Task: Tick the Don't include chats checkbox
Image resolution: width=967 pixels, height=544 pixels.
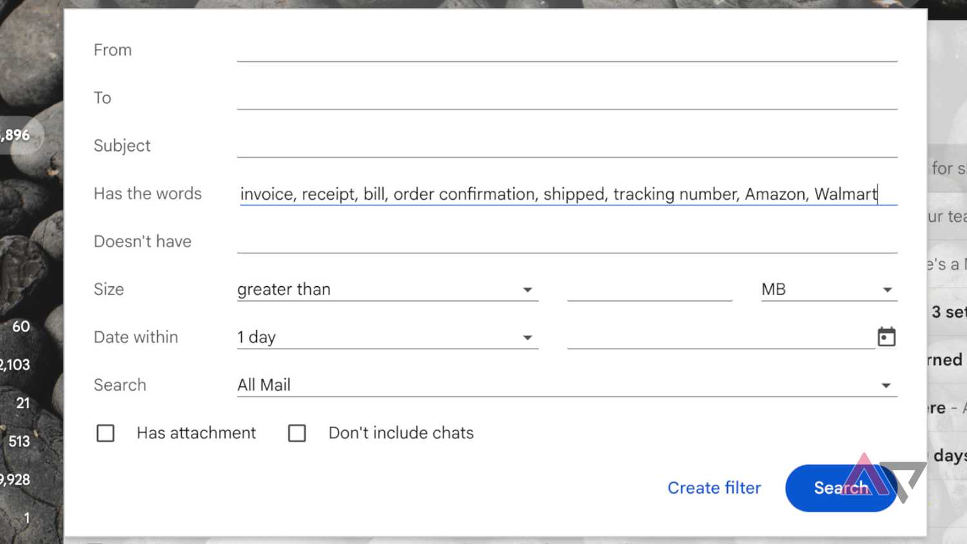Action: tap(297, 433)
